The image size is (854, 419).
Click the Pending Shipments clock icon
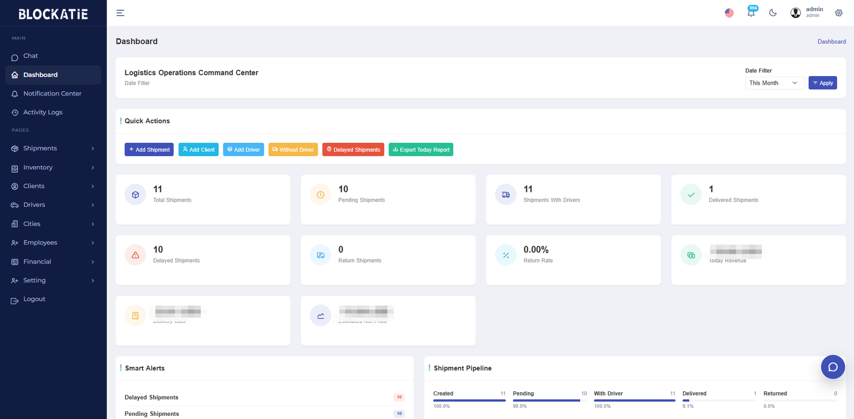coord(321,195)
